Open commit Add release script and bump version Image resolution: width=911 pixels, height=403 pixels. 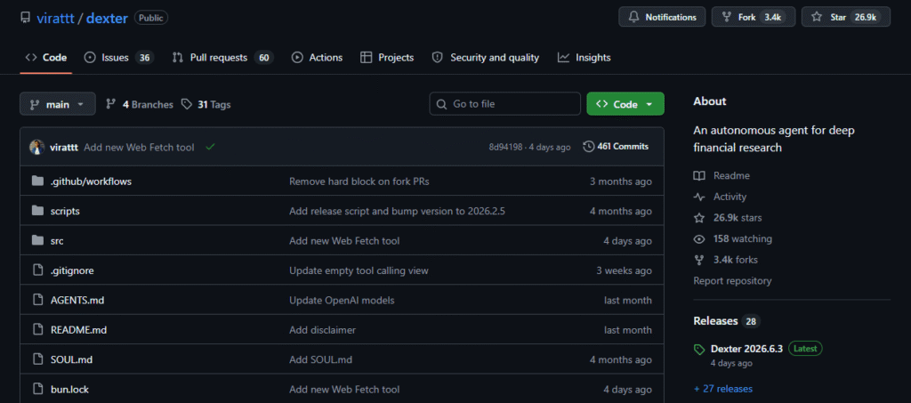[x=397, y=211]
